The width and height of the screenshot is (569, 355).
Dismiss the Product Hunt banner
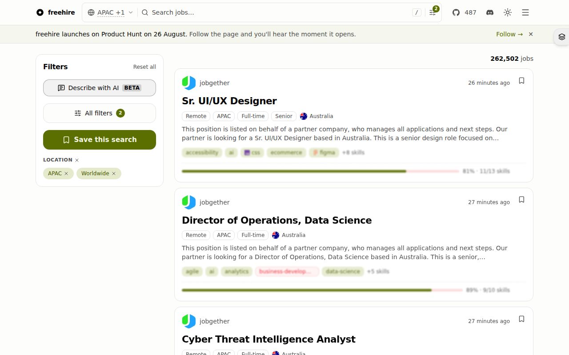pos(531,34)
